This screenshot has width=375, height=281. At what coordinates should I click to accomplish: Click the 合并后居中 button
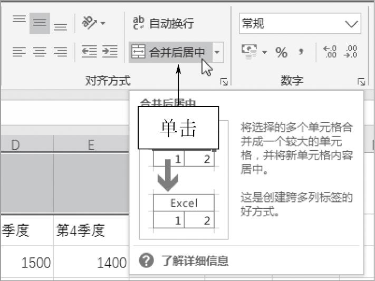(x=170, y=52)
